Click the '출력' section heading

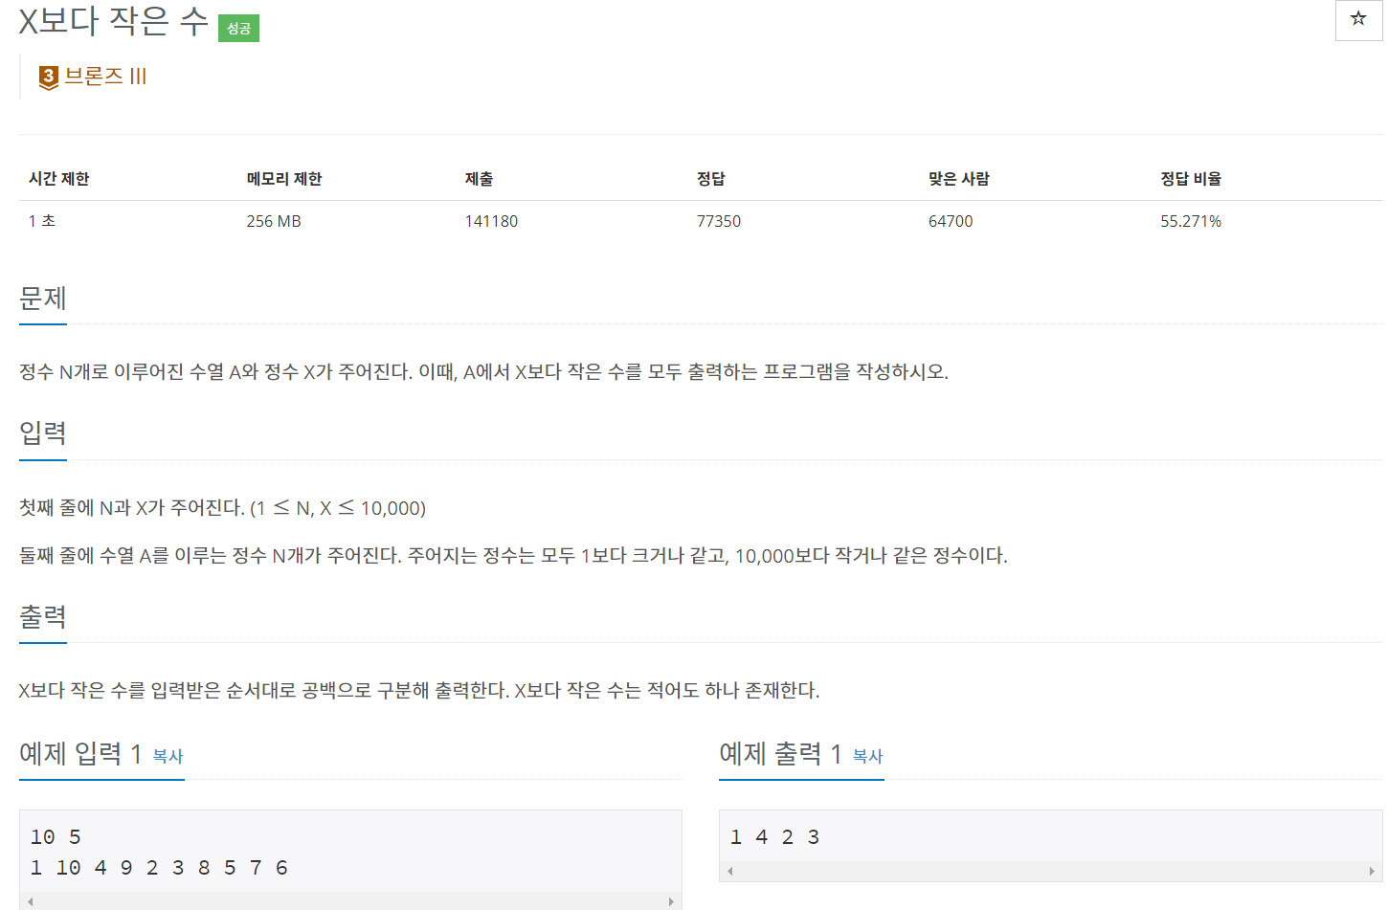43,616
